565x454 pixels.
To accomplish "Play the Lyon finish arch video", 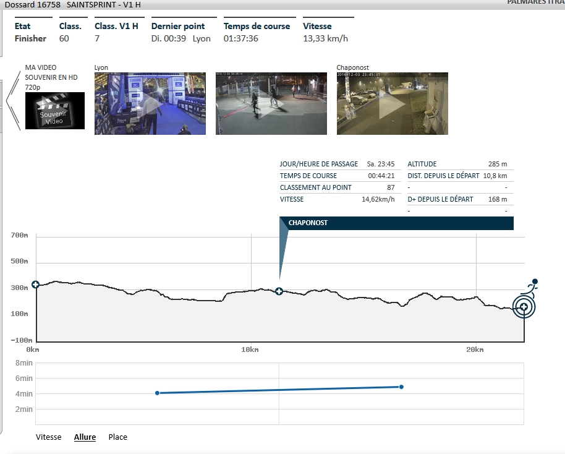I will [150, 103].
